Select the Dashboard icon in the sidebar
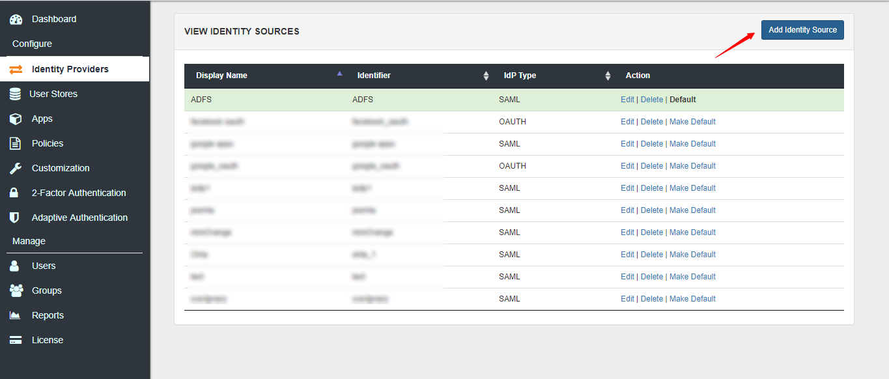The image size is (889, 379). (x=16, y=18)
